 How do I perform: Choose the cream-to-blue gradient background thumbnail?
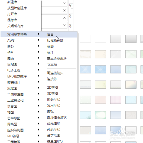(131, 85)
